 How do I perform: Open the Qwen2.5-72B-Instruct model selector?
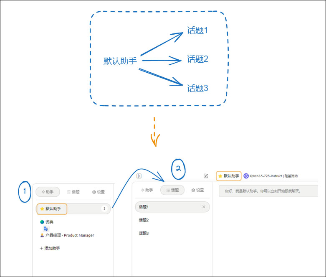coord(271,176)
